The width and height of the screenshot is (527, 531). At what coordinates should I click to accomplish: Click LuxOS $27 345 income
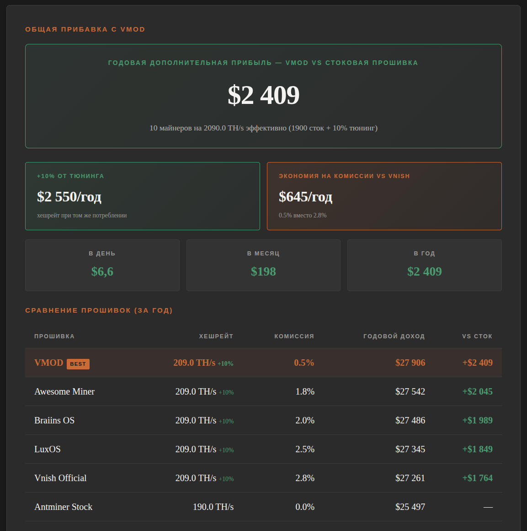click(x=410, y=449)
